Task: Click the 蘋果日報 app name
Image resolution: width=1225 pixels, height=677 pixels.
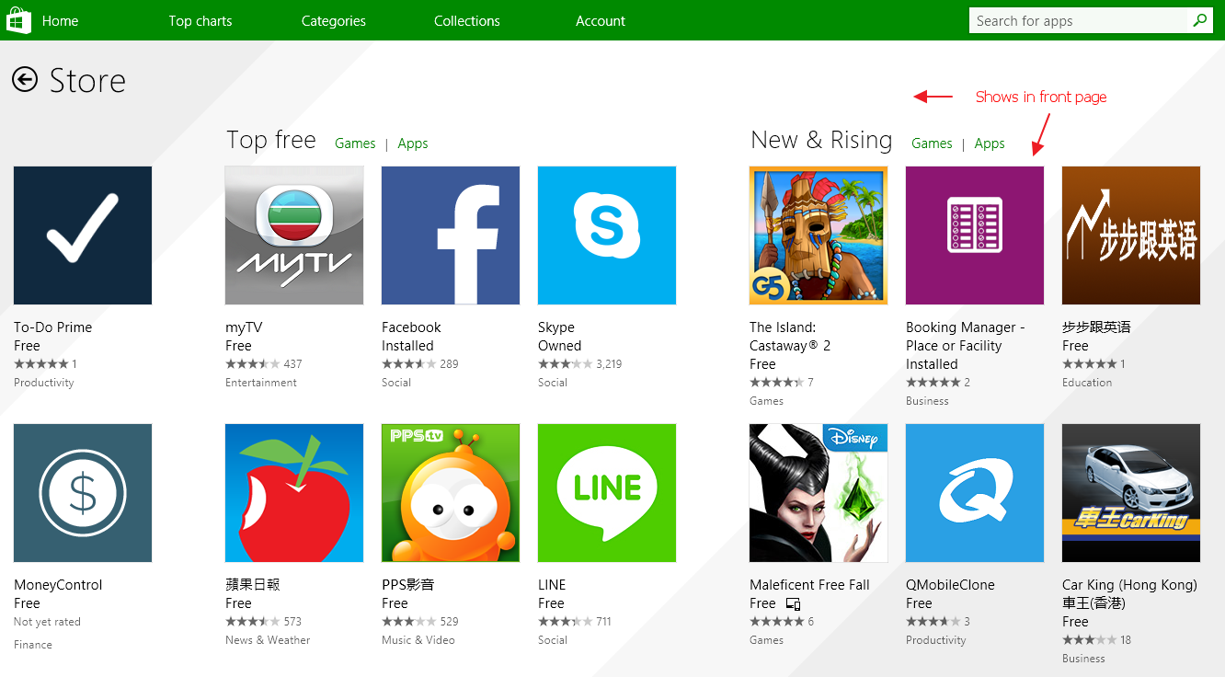Action: [252, 585]
